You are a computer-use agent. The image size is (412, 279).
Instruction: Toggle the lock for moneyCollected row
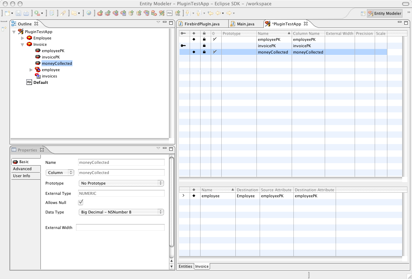click(204, 52)
